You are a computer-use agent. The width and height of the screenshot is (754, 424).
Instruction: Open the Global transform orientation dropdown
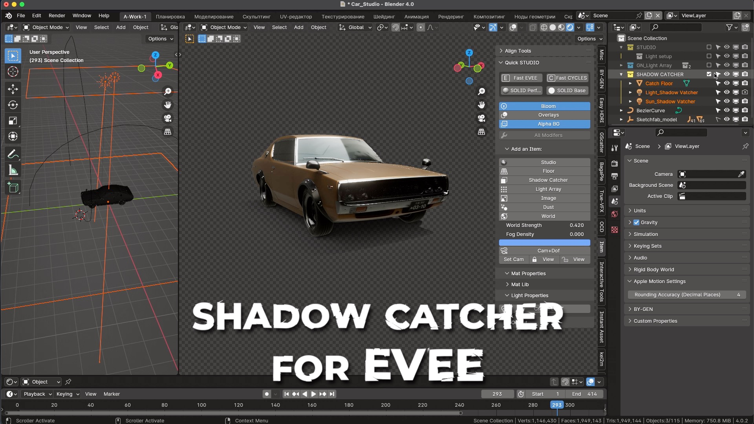click(355, 27)
